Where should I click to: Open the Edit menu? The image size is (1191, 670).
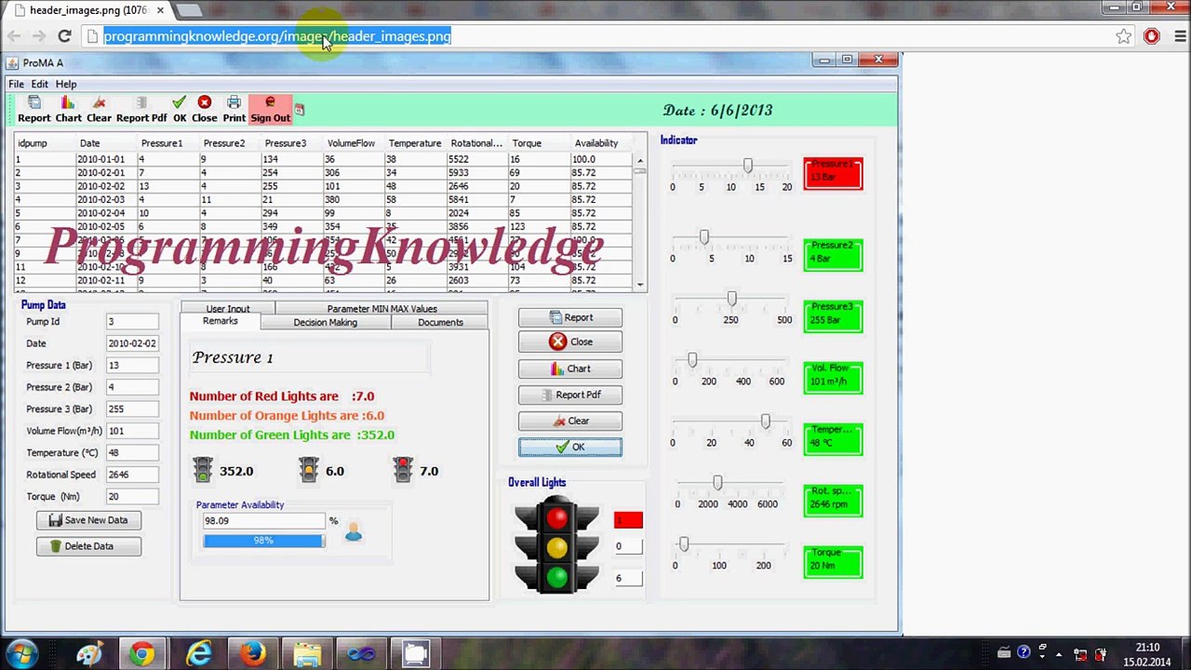39,84
